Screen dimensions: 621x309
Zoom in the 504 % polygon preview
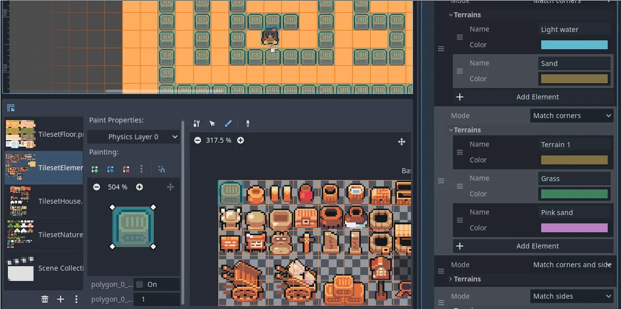pos(139,187)
